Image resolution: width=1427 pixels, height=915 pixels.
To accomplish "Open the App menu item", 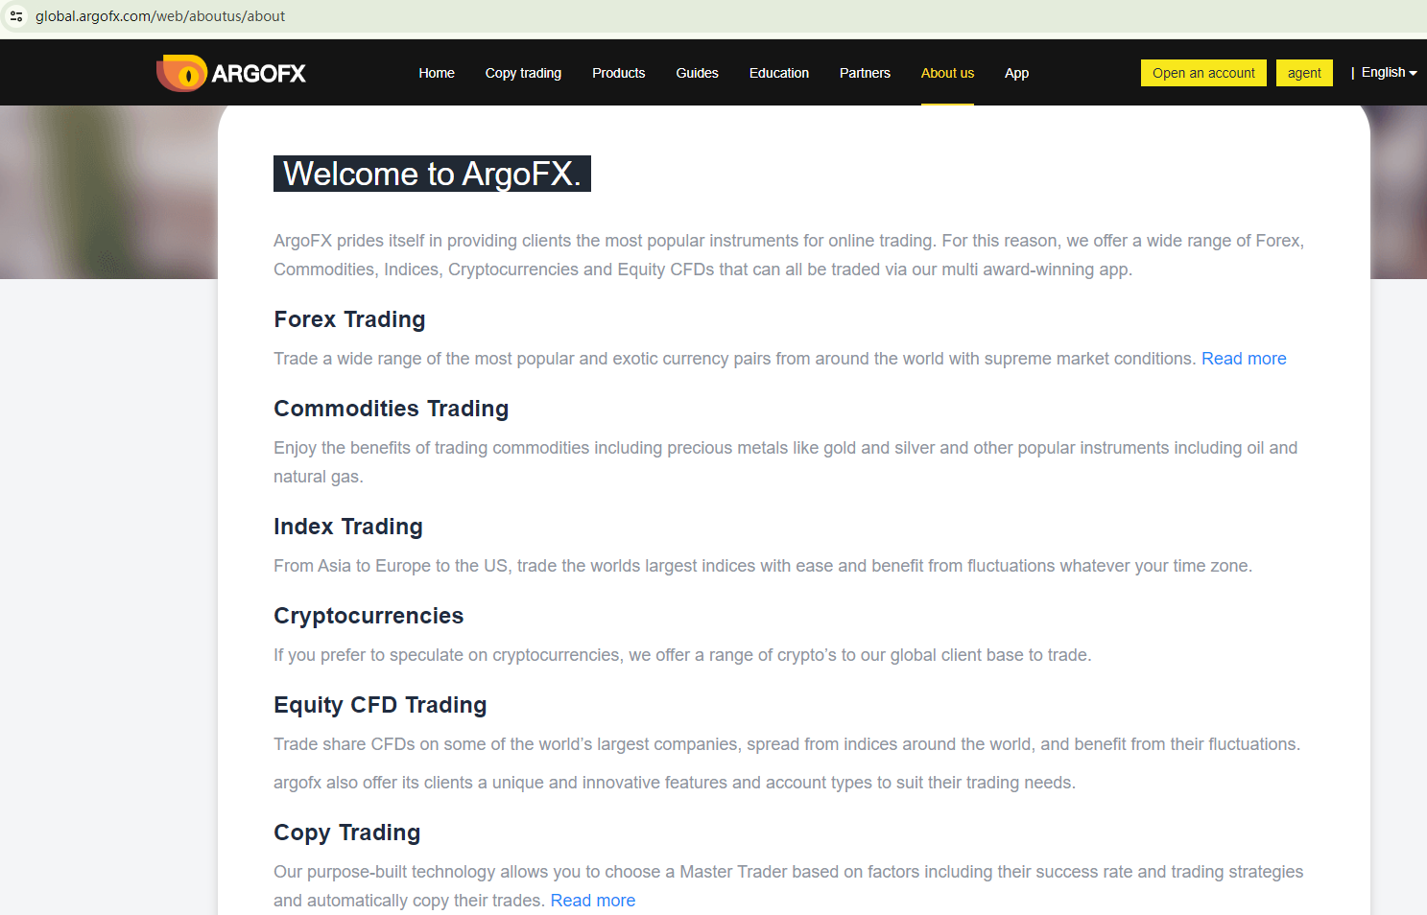I will pyautogui.click(x=1016, y=73).
